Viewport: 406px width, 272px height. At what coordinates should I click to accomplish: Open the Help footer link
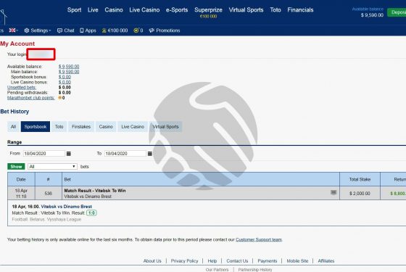[212, 261]
